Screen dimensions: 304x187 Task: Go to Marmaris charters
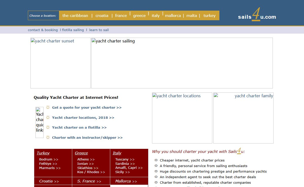pos(50,168)
